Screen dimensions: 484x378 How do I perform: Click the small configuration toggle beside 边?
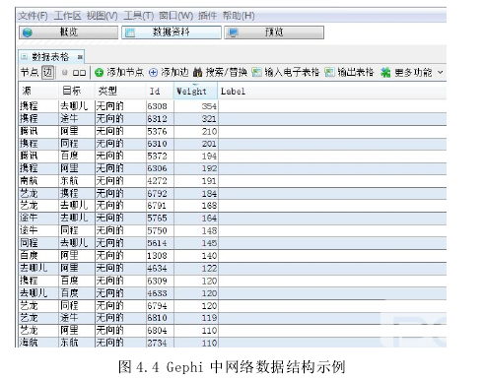65,73
